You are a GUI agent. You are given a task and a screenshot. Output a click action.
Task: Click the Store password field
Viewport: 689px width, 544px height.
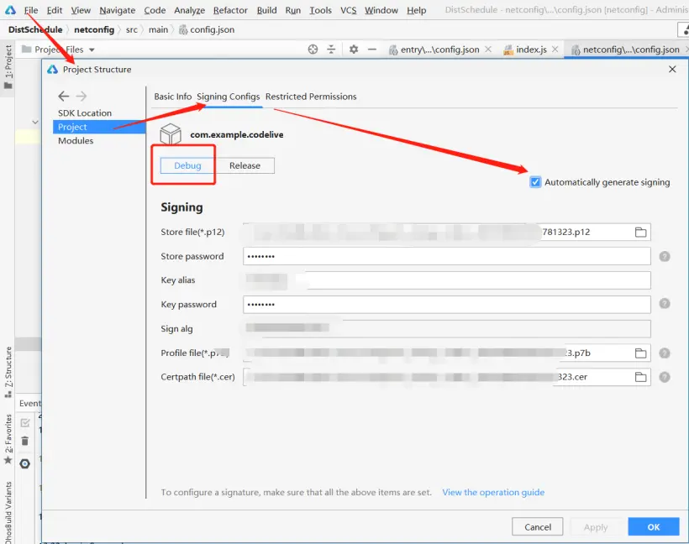pos(446,256)
